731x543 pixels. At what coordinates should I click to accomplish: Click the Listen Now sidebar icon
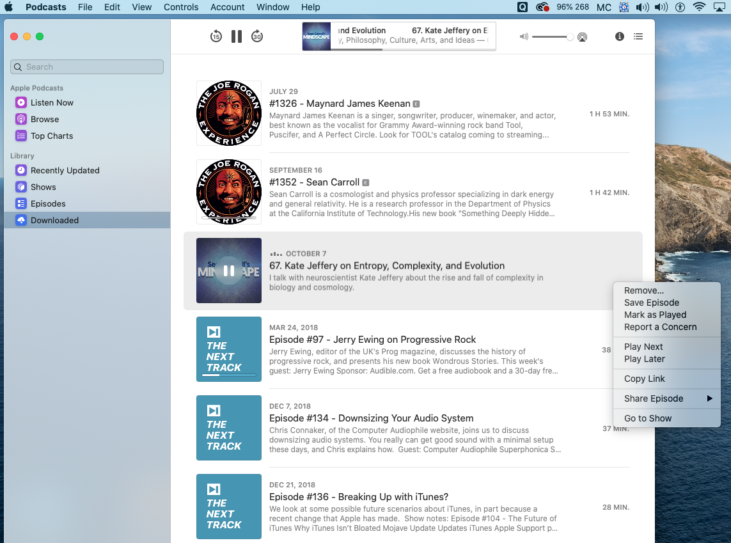pyautogui.click(x=21, y=102)
